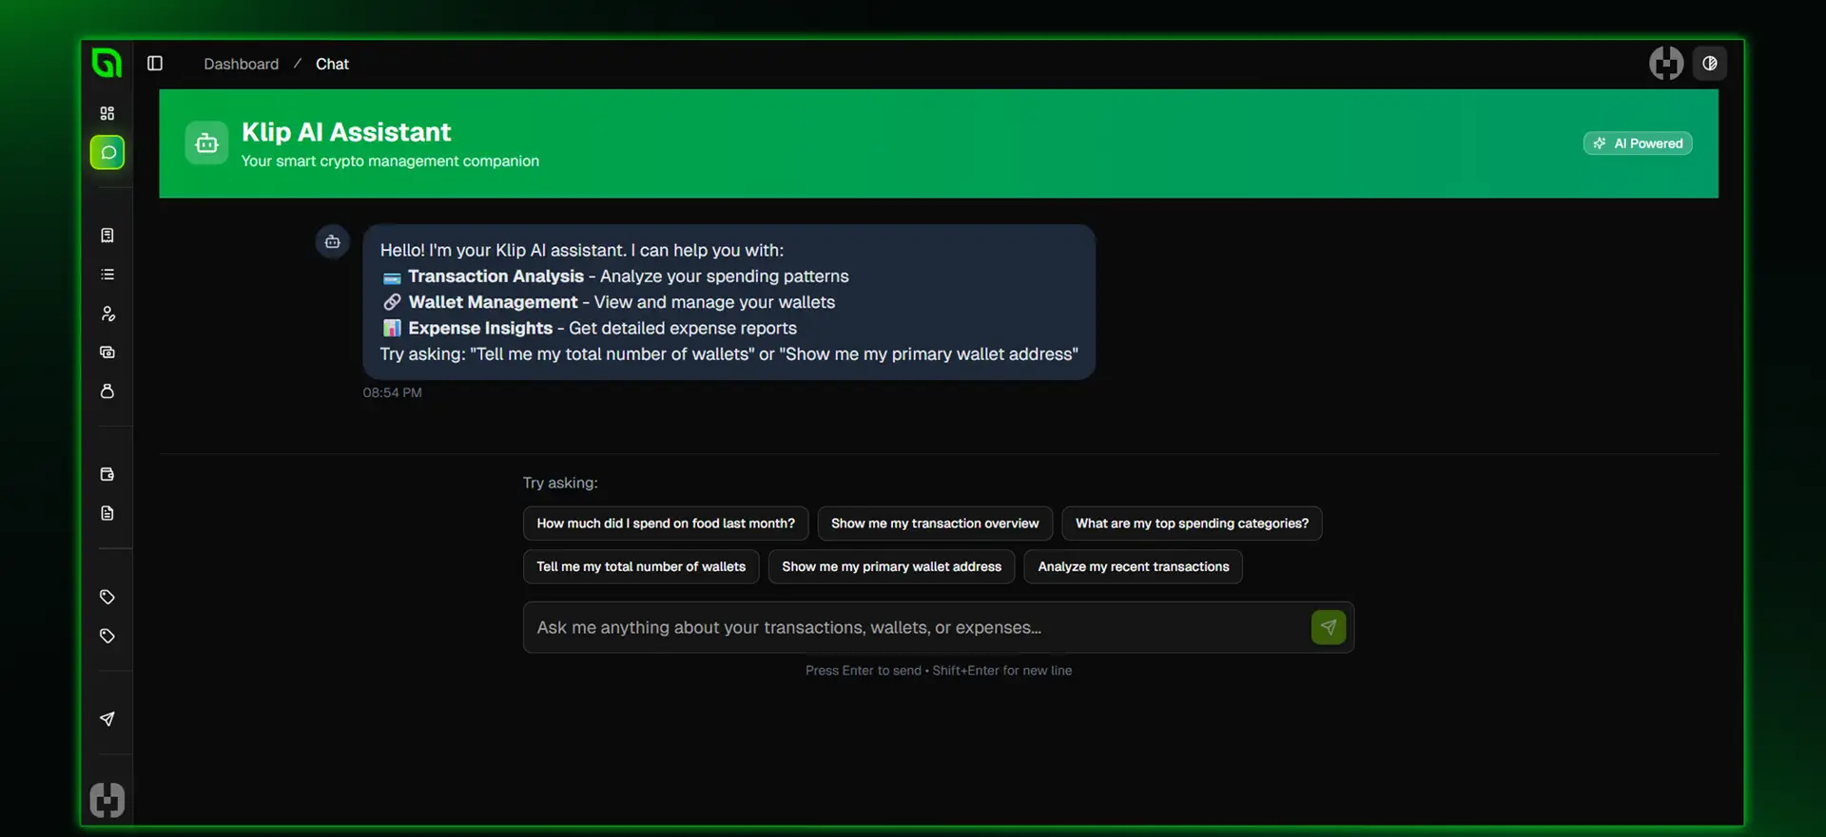Click 'Analyze my recent transactions' suggestion chip
Screen dimensions: 1826x837
click(x=1133, y=567)
